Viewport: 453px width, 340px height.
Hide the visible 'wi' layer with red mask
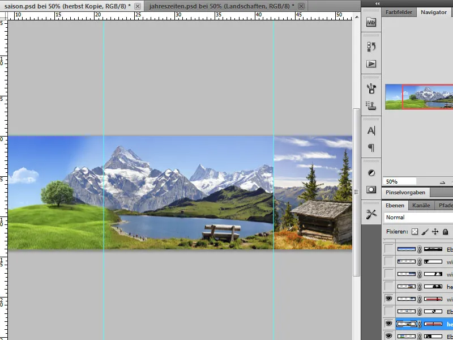389,299
